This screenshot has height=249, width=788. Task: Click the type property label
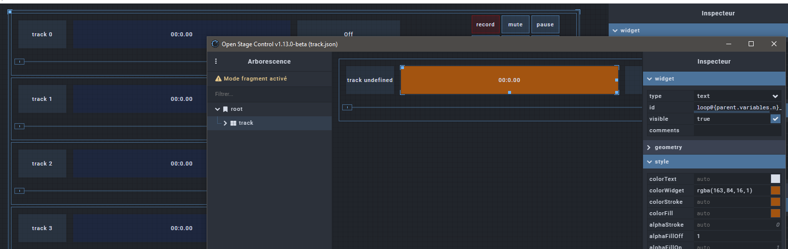656,96
